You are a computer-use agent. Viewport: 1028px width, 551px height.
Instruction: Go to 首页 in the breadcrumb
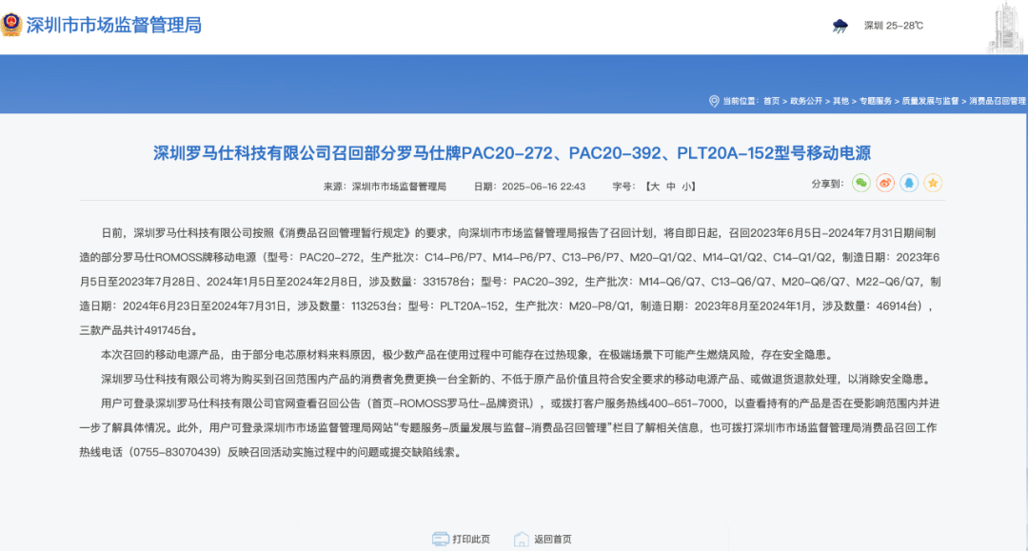click(771, 101)
